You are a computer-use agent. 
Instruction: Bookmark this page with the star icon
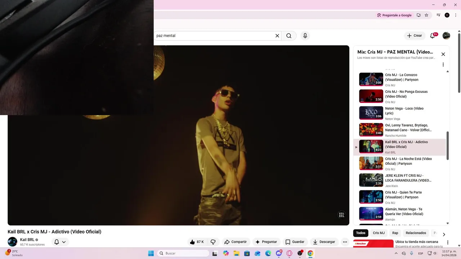point(426,15)
